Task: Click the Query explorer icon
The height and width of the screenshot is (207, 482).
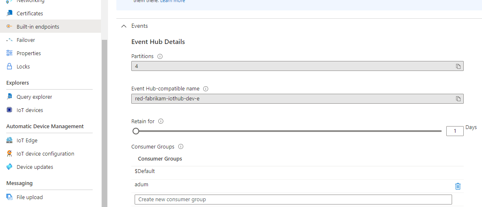Action: (10, 97)
